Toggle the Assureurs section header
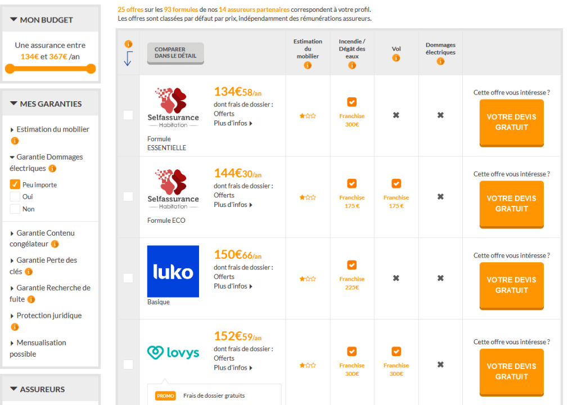This screenshot has height=405, width=568. point(42,389)
